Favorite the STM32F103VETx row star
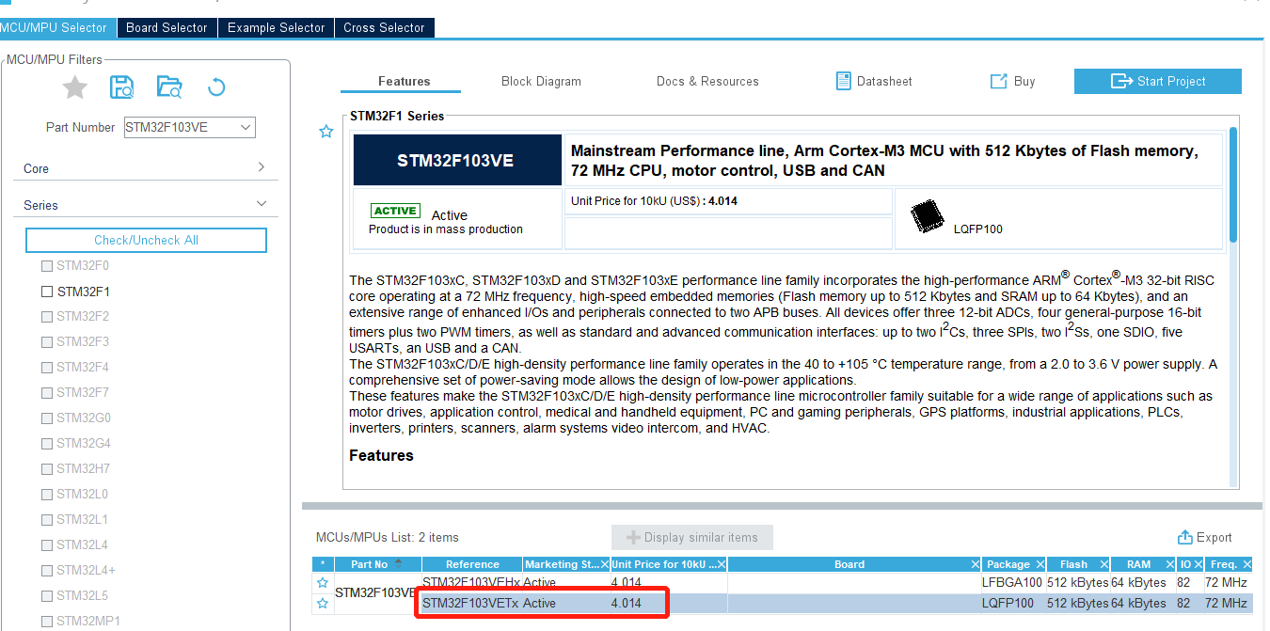The width and height of the screenshot is (1270, 631). coord(323,603)
